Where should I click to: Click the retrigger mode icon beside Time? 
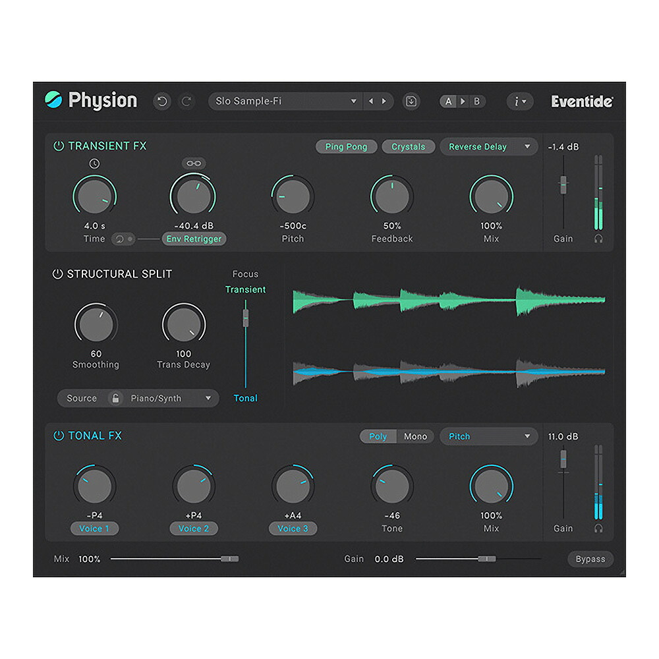point(123,239)
